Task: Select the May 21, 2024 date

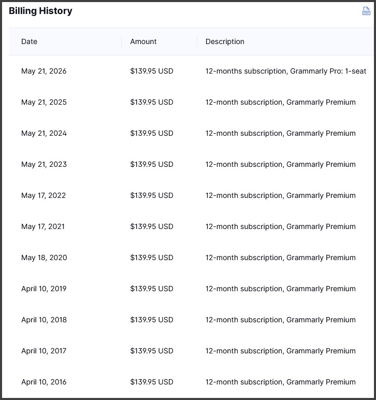Action: [44, 133]
